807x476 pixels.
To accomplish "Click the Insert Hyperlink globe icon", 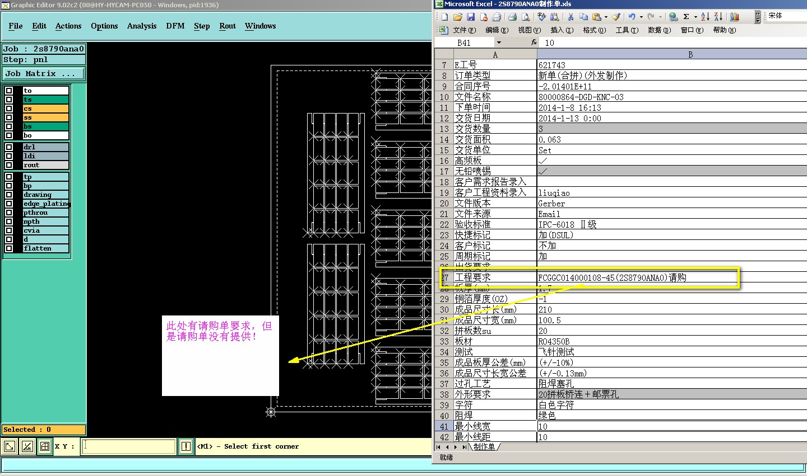I will click(x=673, y=17).
